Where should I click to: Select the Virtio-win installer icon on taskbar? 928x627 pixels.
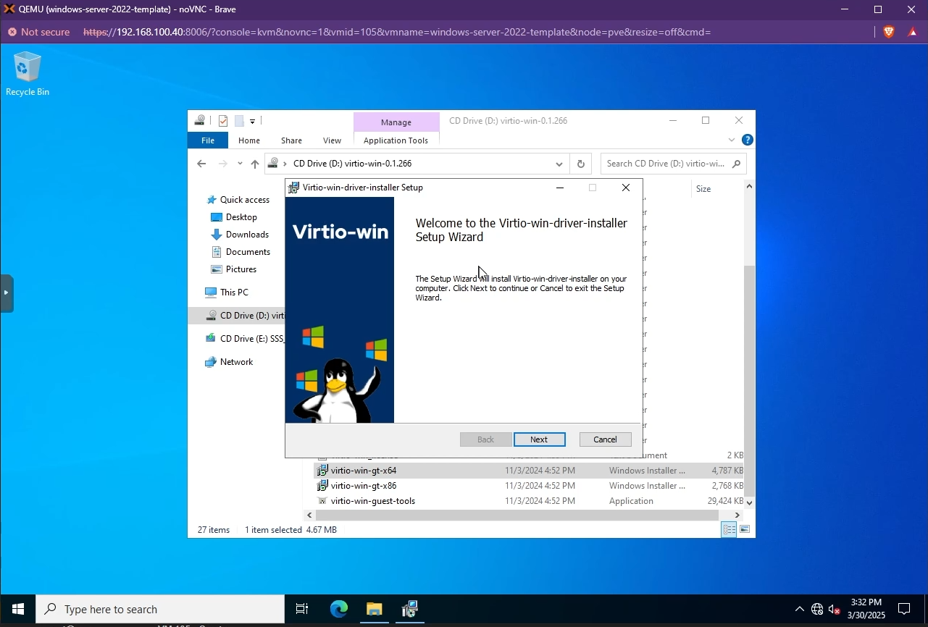(409, 608)
